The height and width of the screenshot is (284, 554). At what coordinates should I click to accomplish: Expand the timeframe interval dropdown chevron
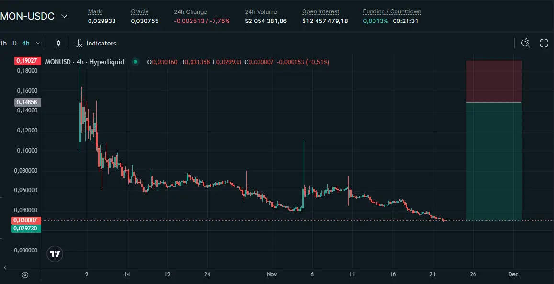point(38,43)
